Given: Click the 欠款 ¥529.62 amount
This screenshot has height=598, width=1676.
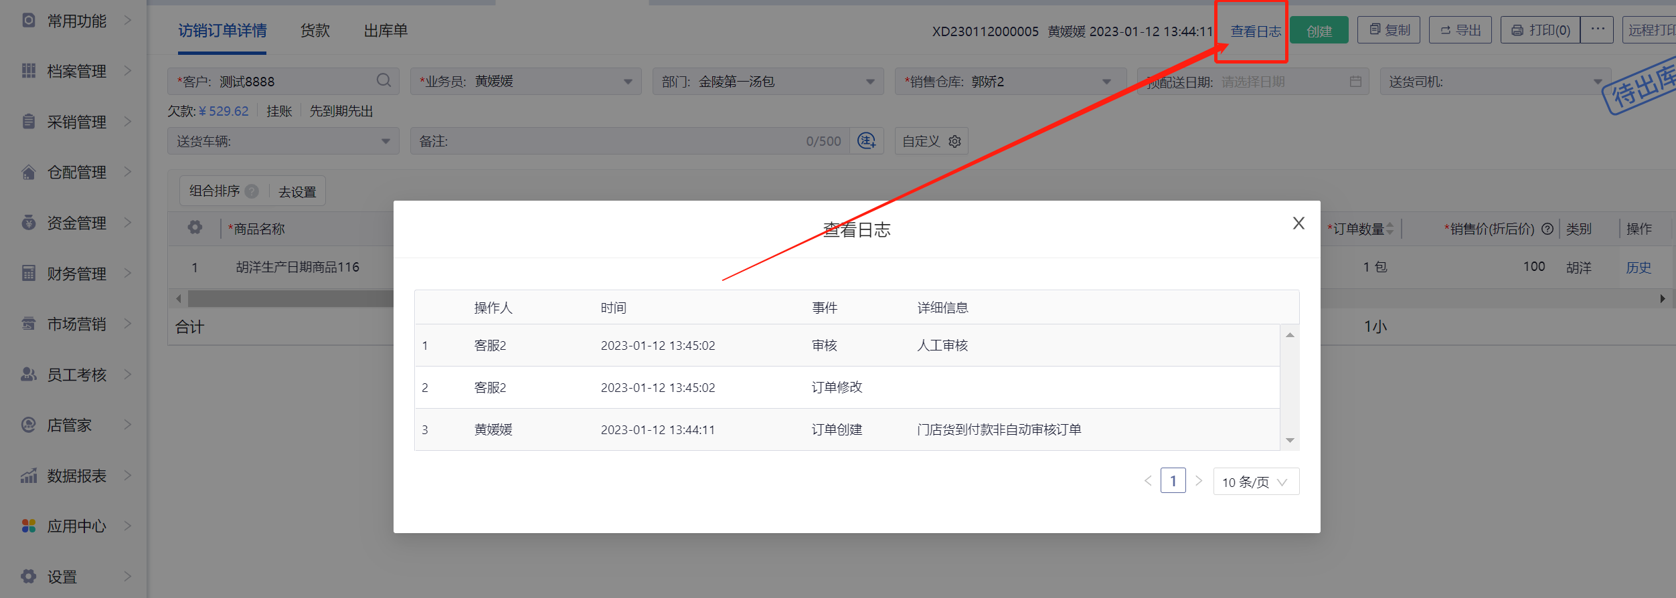Looking at the screenshot, I should [224, 111].
